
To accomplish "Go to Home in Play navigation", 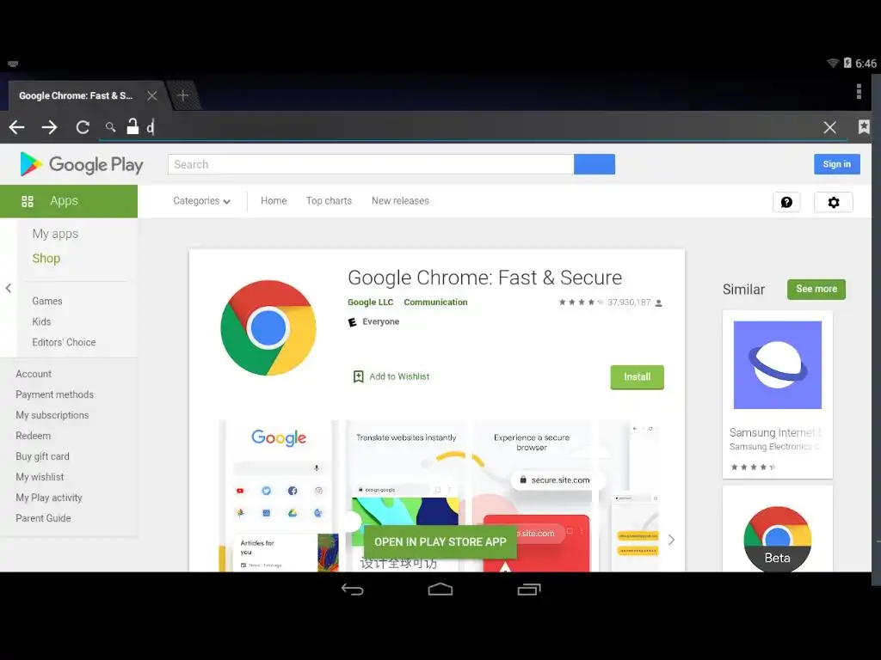I will pos(274,201).
